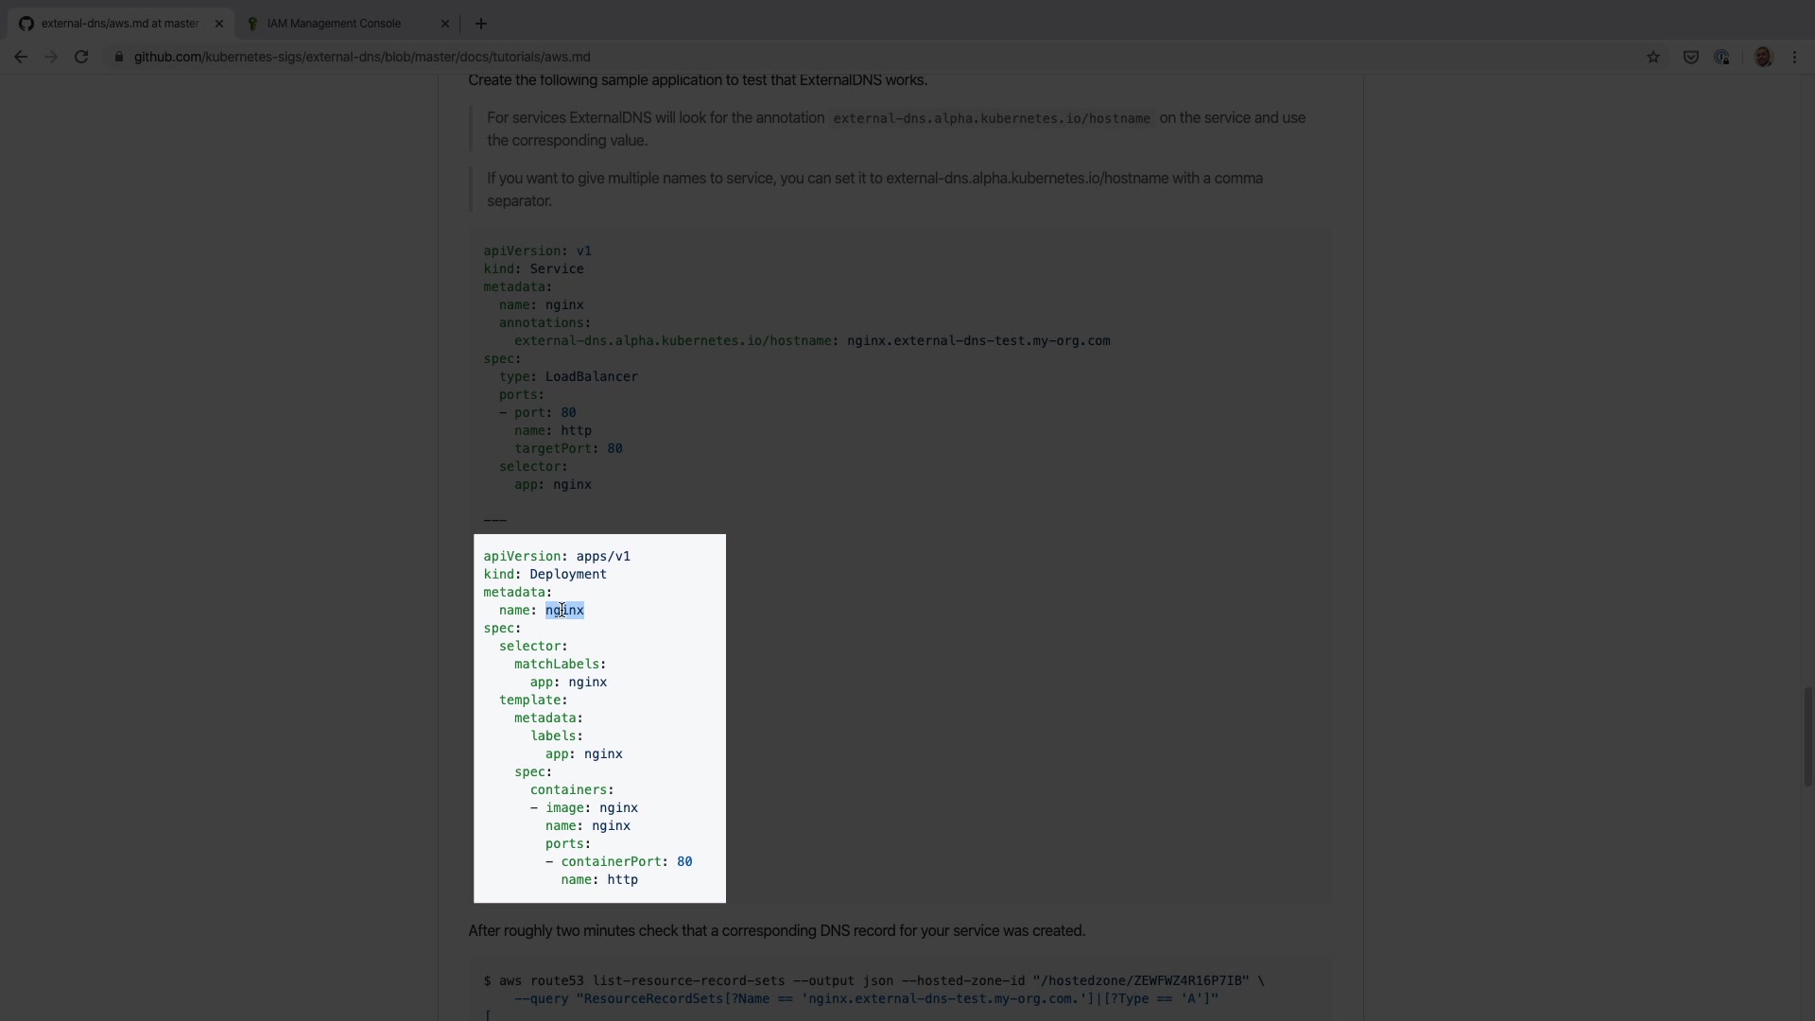Close the IAM Management Console tab
Image resolution: width=1815 pixels, height=1021 pixels.
(x=445, y=24)
